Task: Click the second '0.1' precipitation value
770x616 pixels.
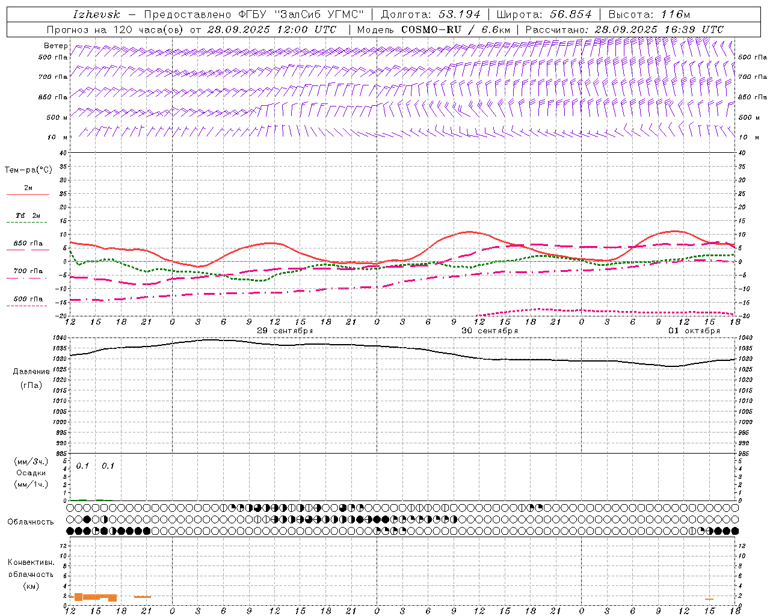Action: point(108,466)
